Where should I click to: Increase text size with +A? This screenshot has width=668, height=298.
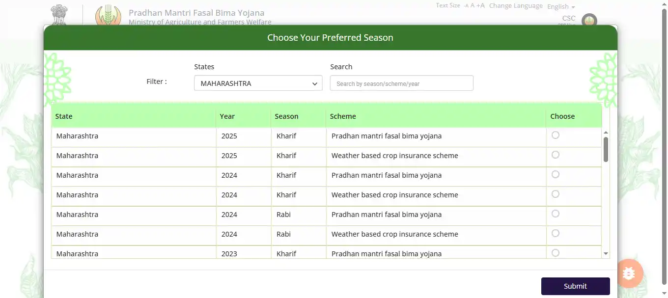coord(480,6)
